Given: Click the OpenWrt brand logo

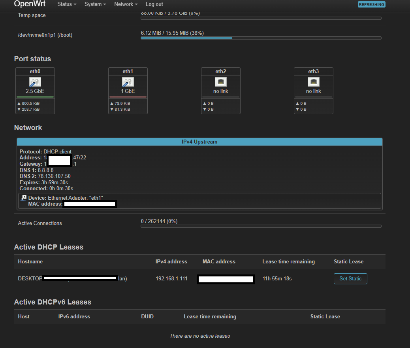Looking at the screenshot, I should pos(30,4).
